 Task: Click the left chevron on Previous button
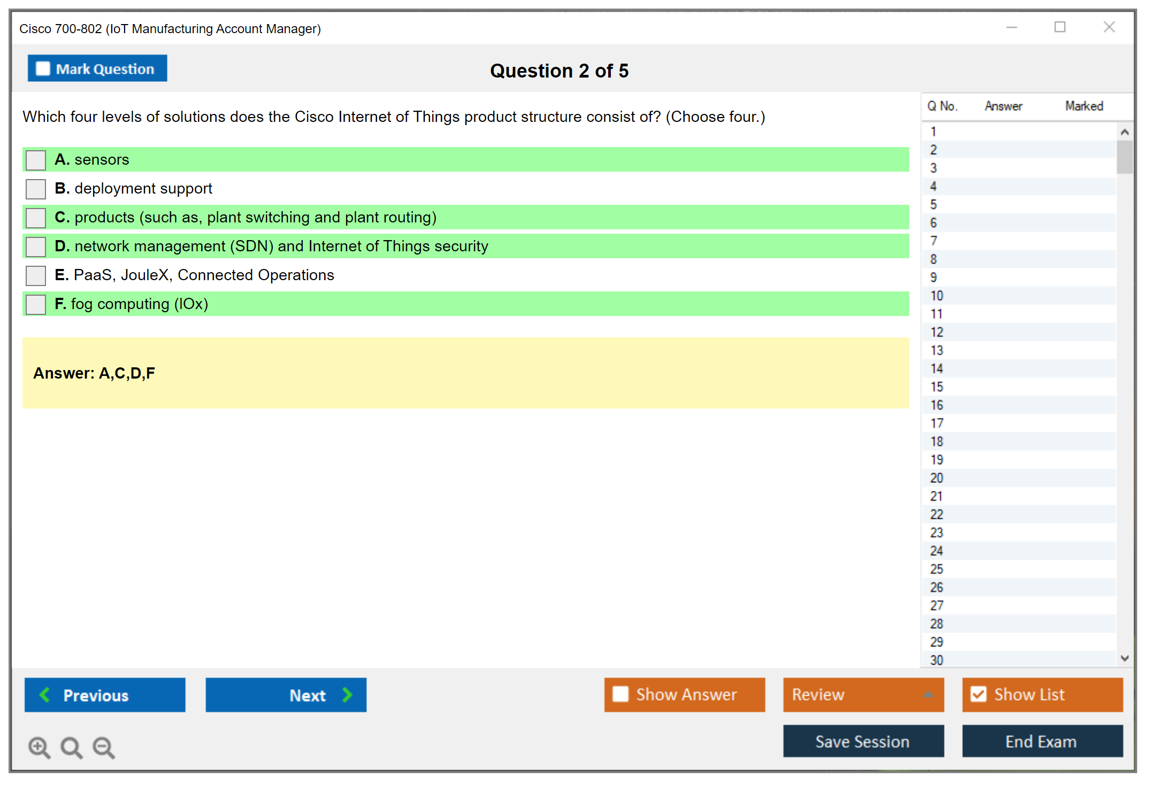click(x=45, y=695)
